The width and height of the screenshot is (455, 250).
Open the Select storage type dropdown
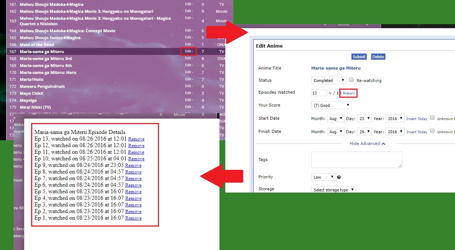333,190
